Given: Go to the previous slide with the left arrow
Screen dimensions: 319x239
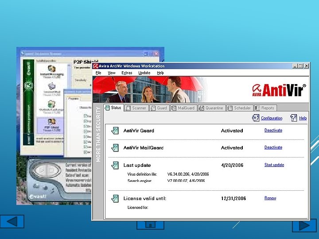Looking at the screenshot, I should coord(12,221).
